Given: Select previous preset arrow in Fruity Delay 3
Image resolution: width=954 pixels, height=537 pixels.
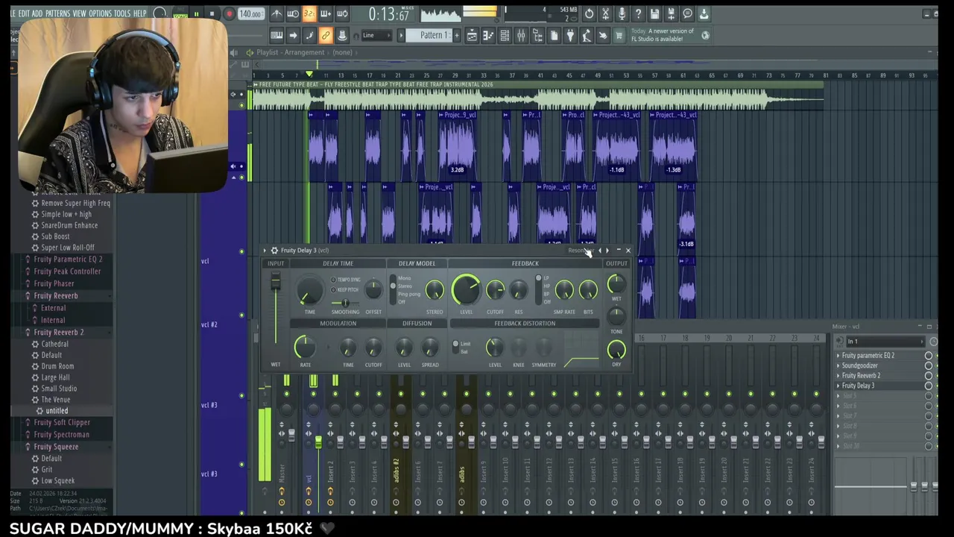Looking at the screenshot, I should click(x=600, y=250).
